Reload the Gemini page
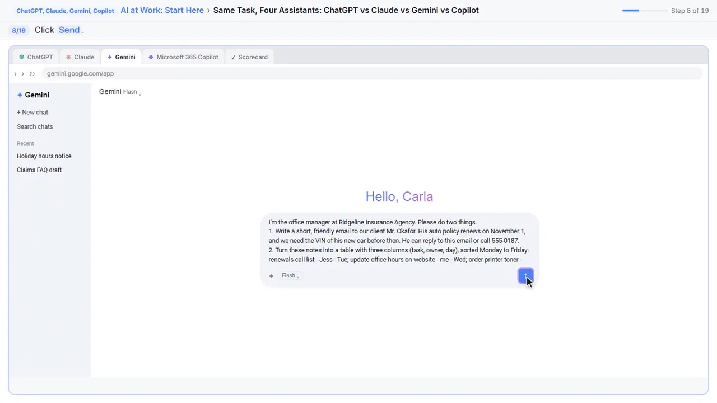The width and height of the screenshot is (717, 403). coord(32,74)
